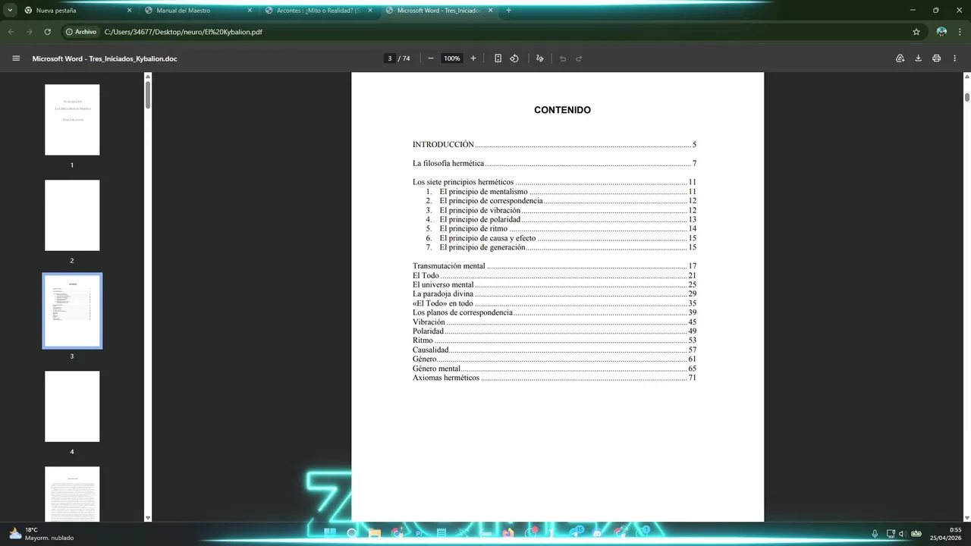Select page 4 thumbnail
Screen dimensions: 971x546
[x=72, y=406]
